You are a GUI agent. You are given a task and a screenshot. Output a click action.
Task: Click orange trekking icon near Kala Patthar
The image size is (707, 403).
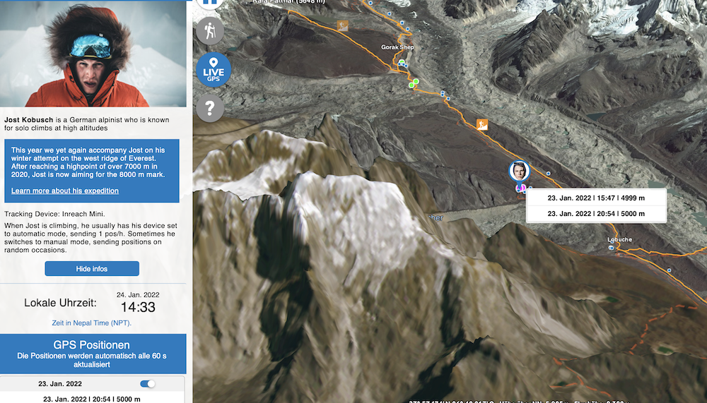[x=343, y=25]
